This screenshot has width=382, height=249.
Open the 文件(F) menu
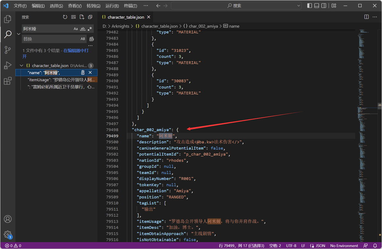[x=20, y=5]
